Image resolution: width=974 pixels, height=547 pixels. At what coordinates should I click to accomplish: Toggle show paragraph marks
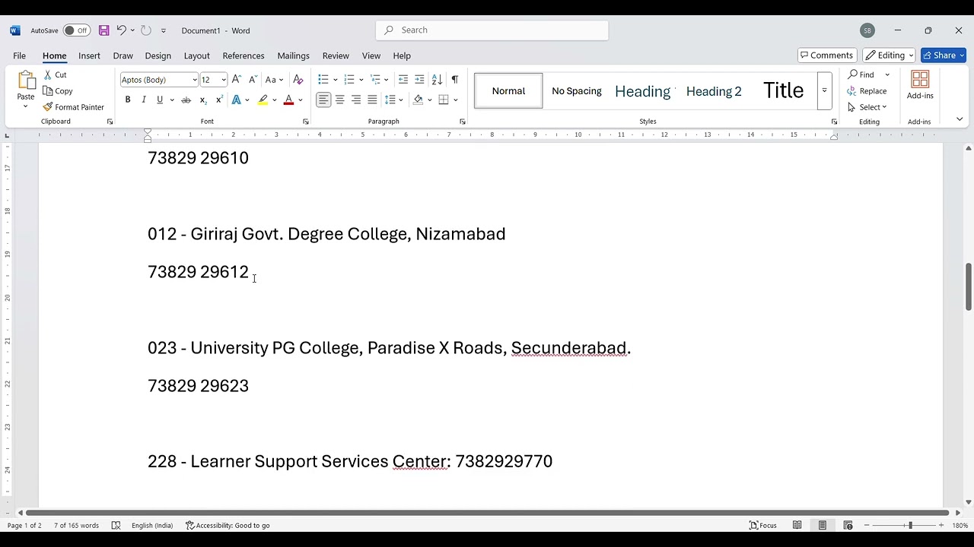(x=455, y=80)
